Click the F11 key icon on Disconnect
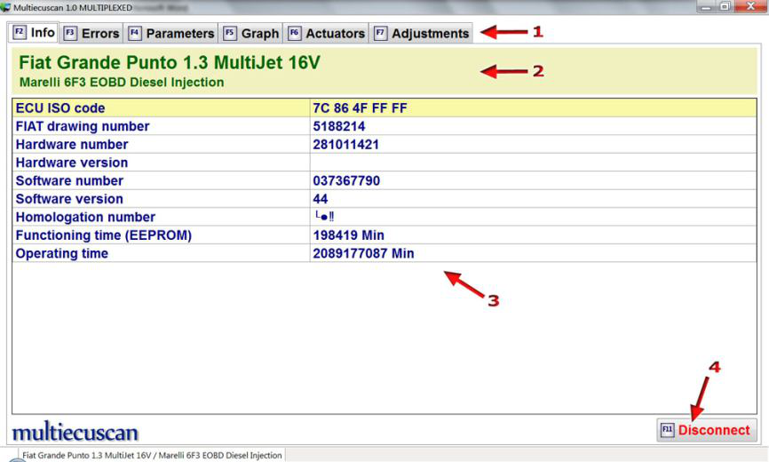This screenshot has width=769, height=462. point(668,430)
